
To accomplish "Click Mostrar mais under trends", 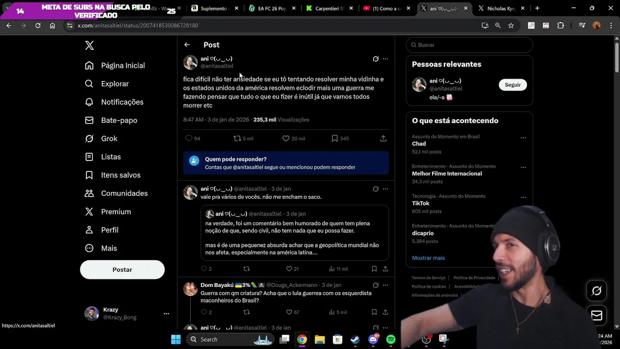I will tap(428, 258).
